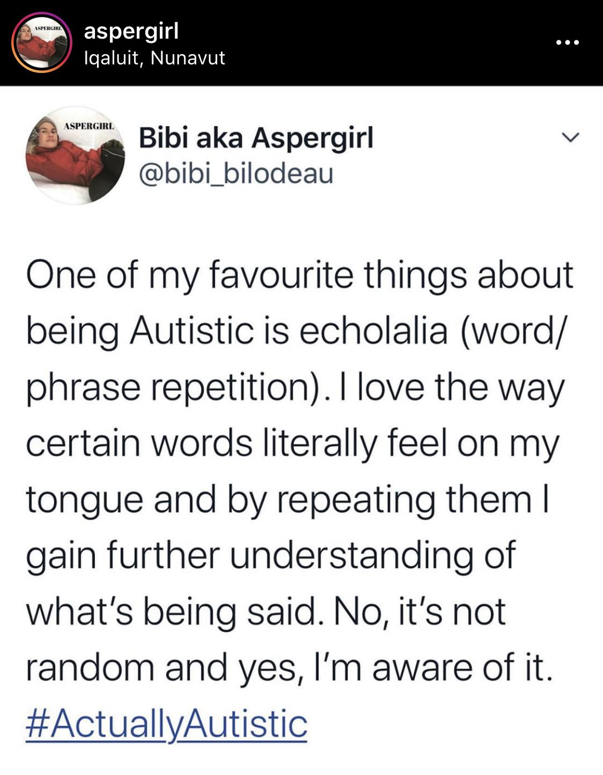Open the aspergirl story from profile picture
Viewport: 603px width, 775px height.
42,43
